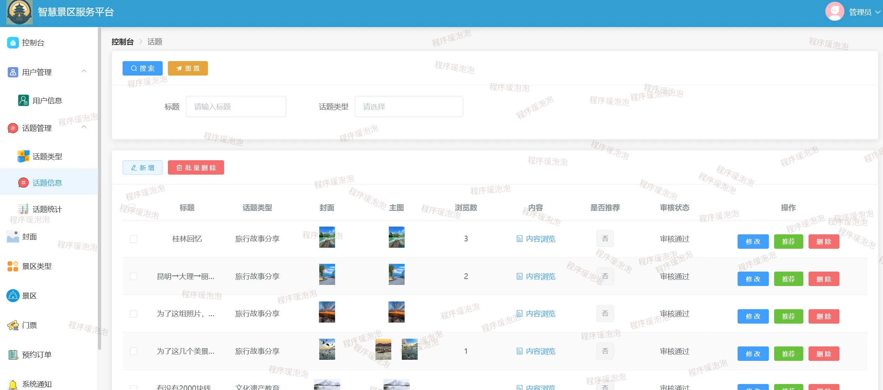Viewport: 883px width, 390px height.
Task: Click the 门票 ticket icon
Action: tap(13, 325)
